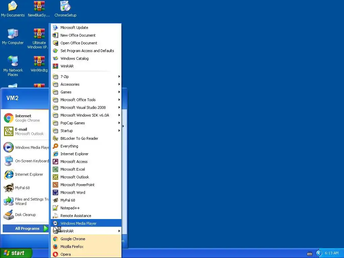Open Files and Settings Transfer Wizard
Image resolution: width=344 pixels, height=258 pixels.
pos(26,202)
